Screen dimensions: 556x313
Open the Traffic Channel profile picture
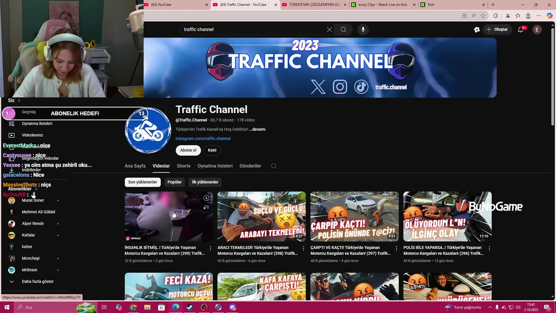[148, 130]
